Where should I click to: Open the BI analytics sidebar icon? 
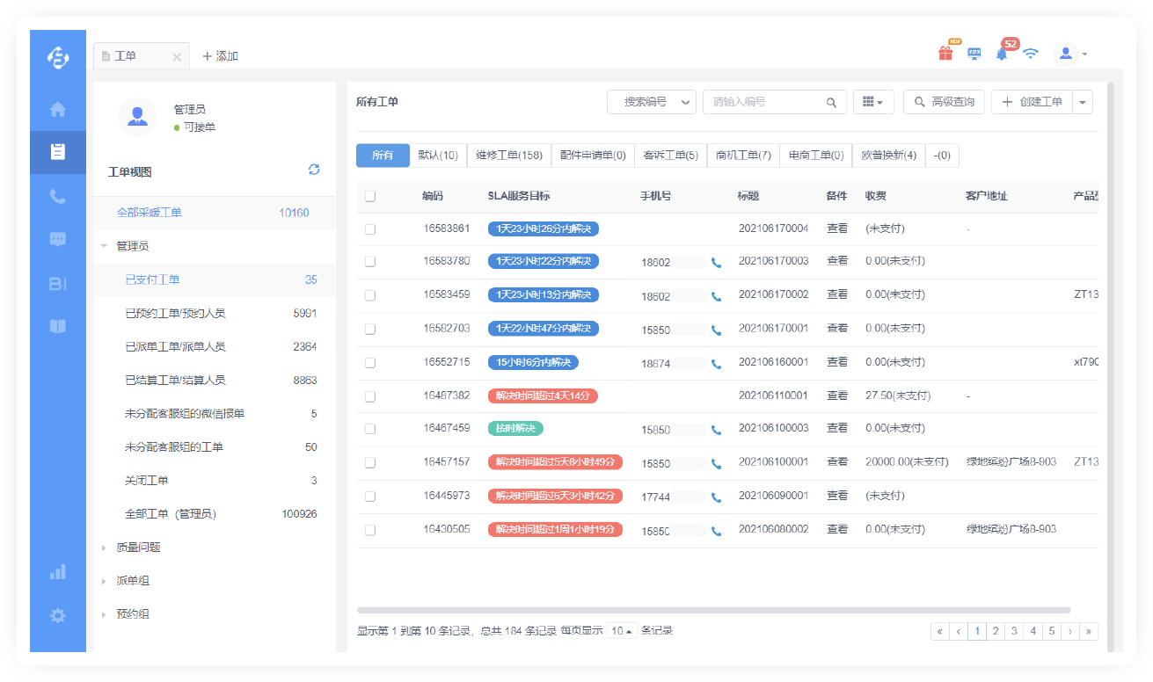coord(58,283)
